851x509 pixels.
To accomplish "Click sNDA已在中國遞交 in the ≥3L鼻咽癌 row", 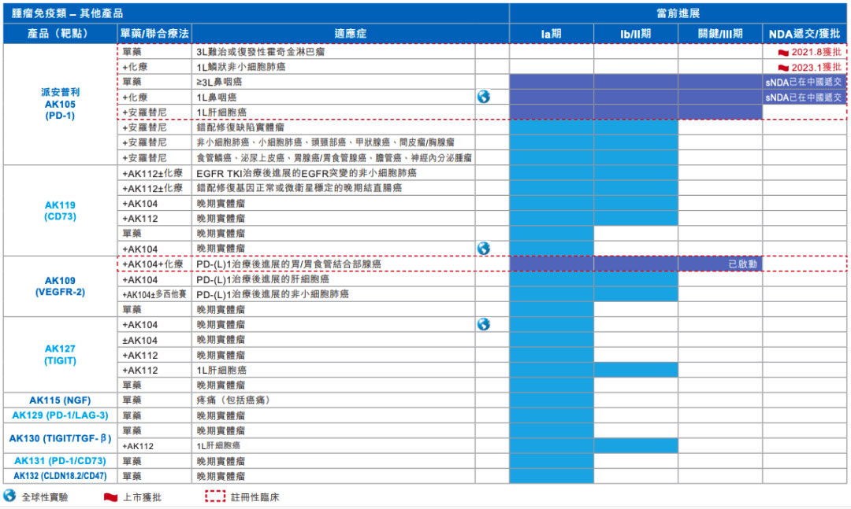I will tap(803, 82).
